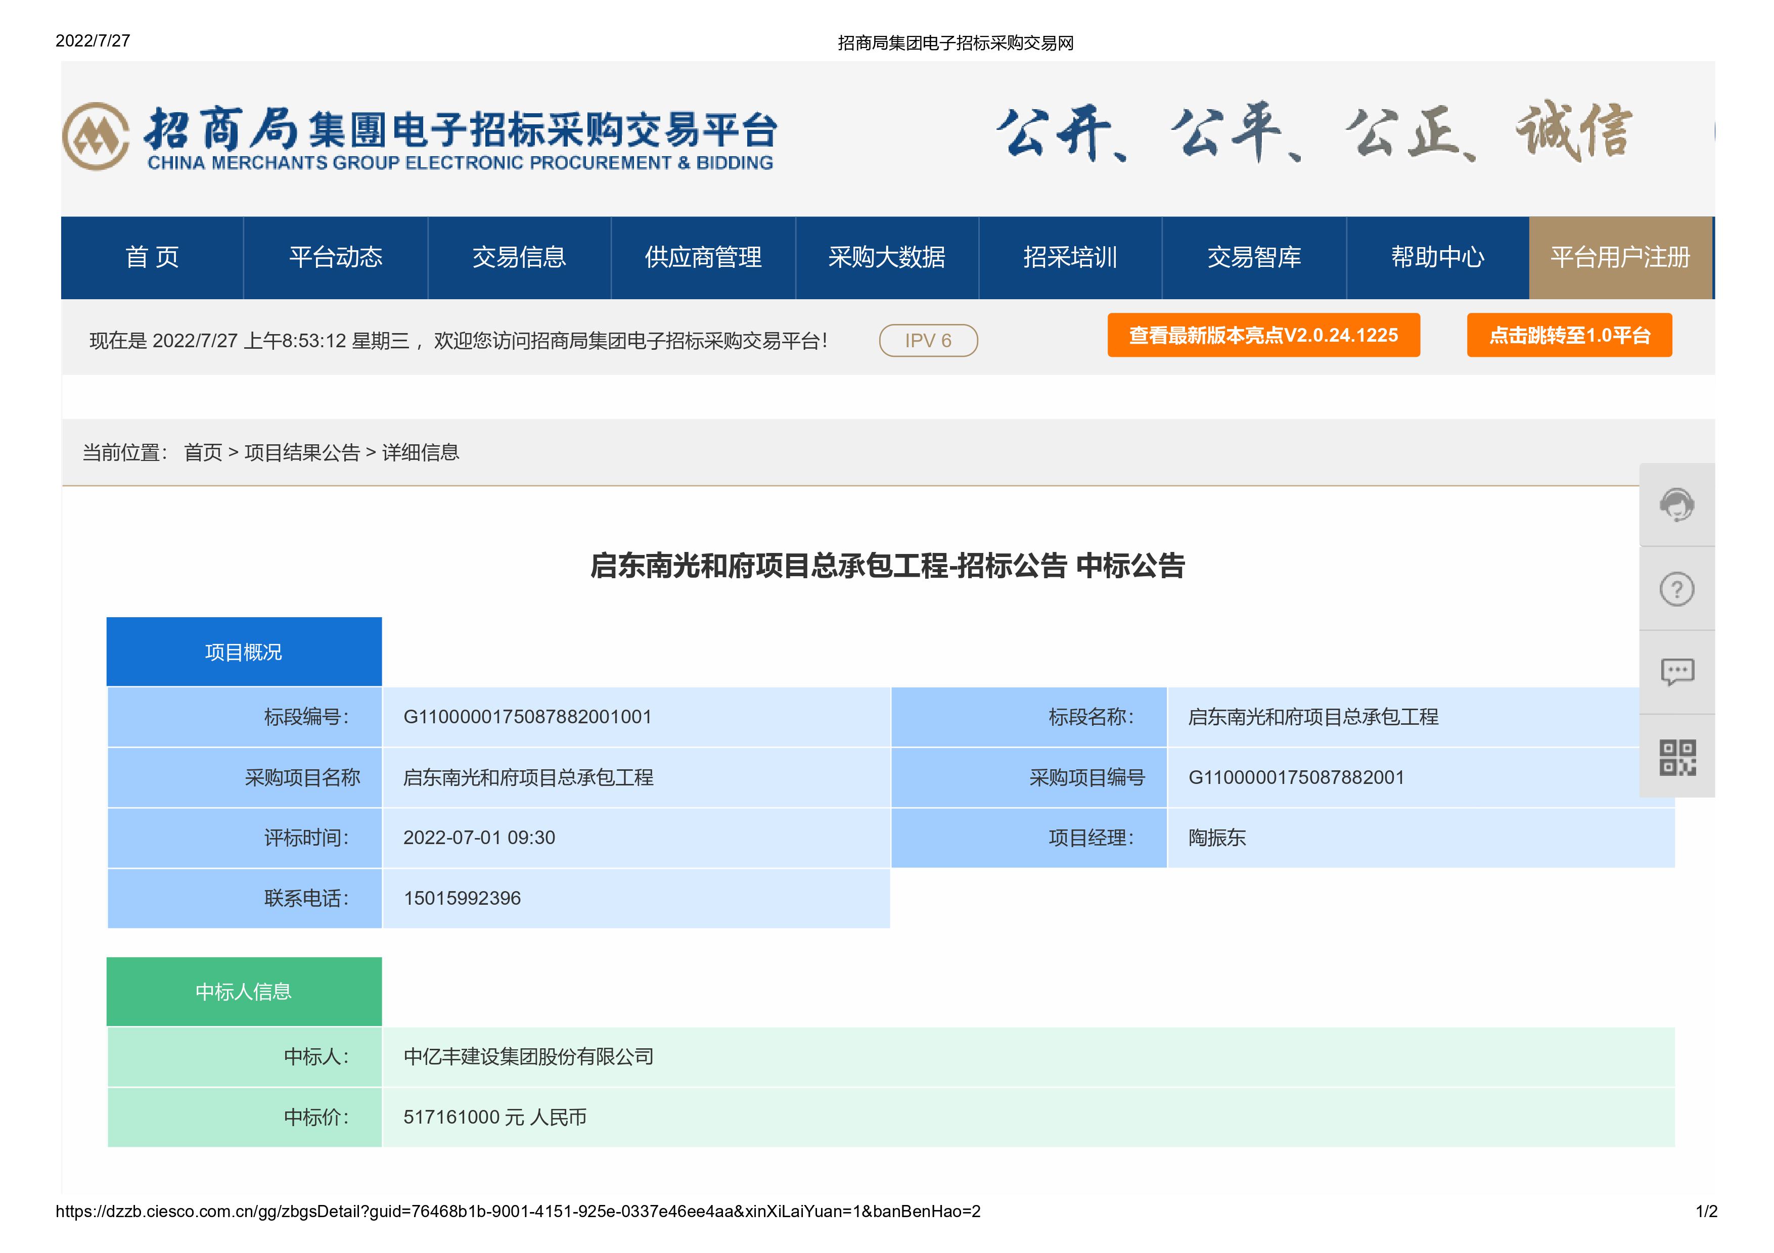The width and height of the screenshot is (1774, 1253).
Task: Click the 项目结果公告 breadcrumb link
Action: point(302,453)
